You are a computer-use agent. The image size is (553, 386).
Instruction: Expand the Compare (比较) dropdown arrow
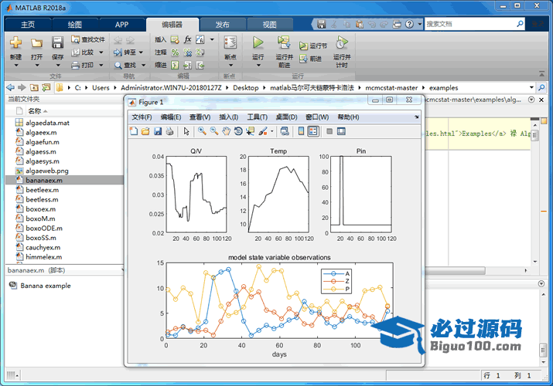coord(101,52)
